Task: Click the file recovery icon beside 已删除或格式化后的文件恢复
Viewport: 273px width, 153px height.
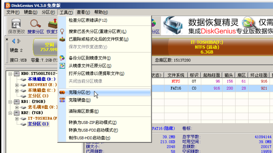Action: click(62, 39)
